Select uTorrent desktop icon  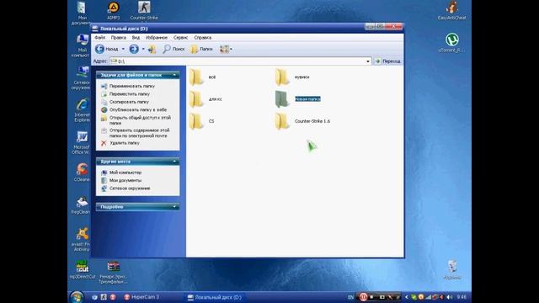[451, 42]
